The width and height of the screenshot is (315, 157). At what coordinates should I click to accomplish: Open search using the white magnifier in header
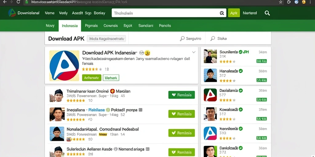pos(267,13)
